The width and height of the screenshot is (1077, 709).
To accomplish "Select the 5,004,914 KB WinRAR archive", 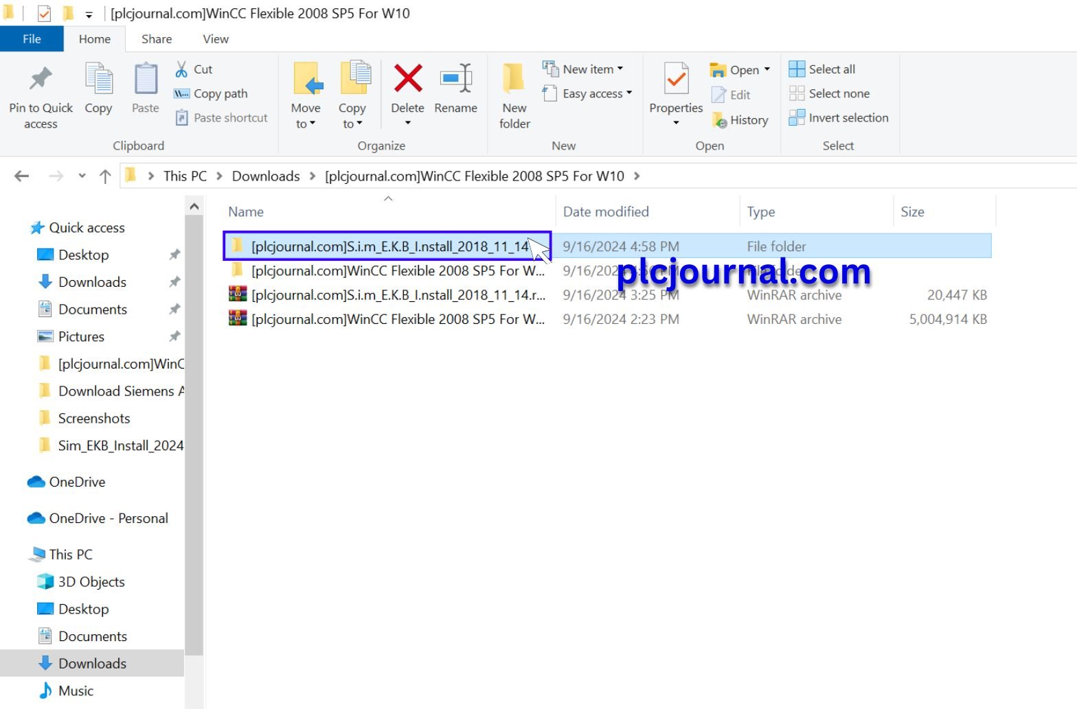I will [x=607, y=319].
